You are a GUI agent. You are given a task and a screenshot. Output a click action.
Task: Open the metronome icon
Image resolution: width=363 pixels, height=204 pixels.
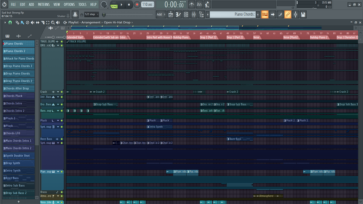coord(192,4)
